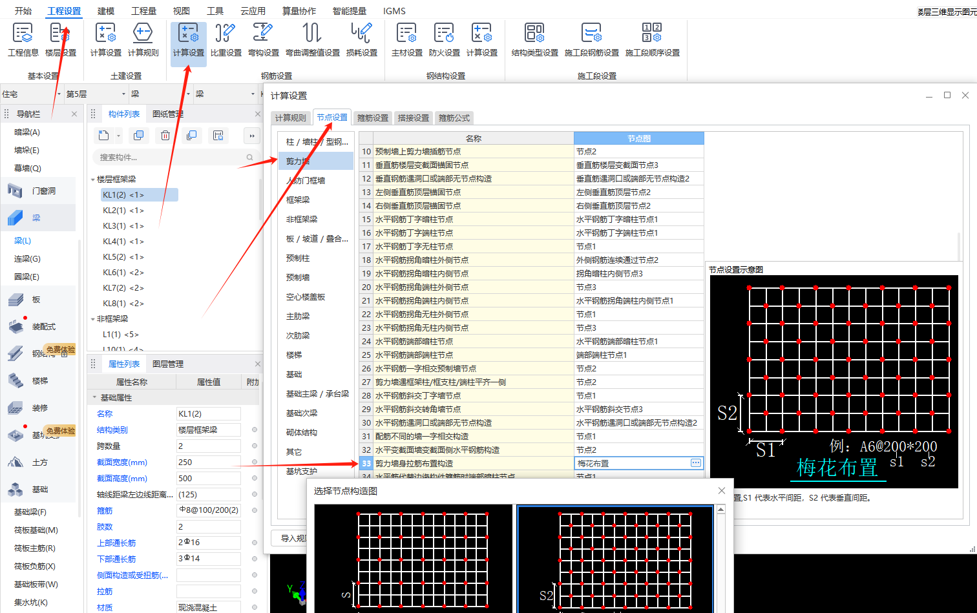This screenshot has width=977, height=613.
Task: Open the 开始 menu tab
Action: (x=23, y=11)
